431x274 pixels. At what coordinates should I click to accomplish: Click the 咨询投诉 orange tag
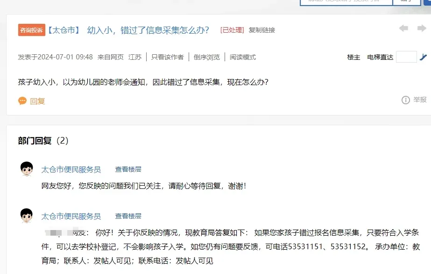[32, 30]
